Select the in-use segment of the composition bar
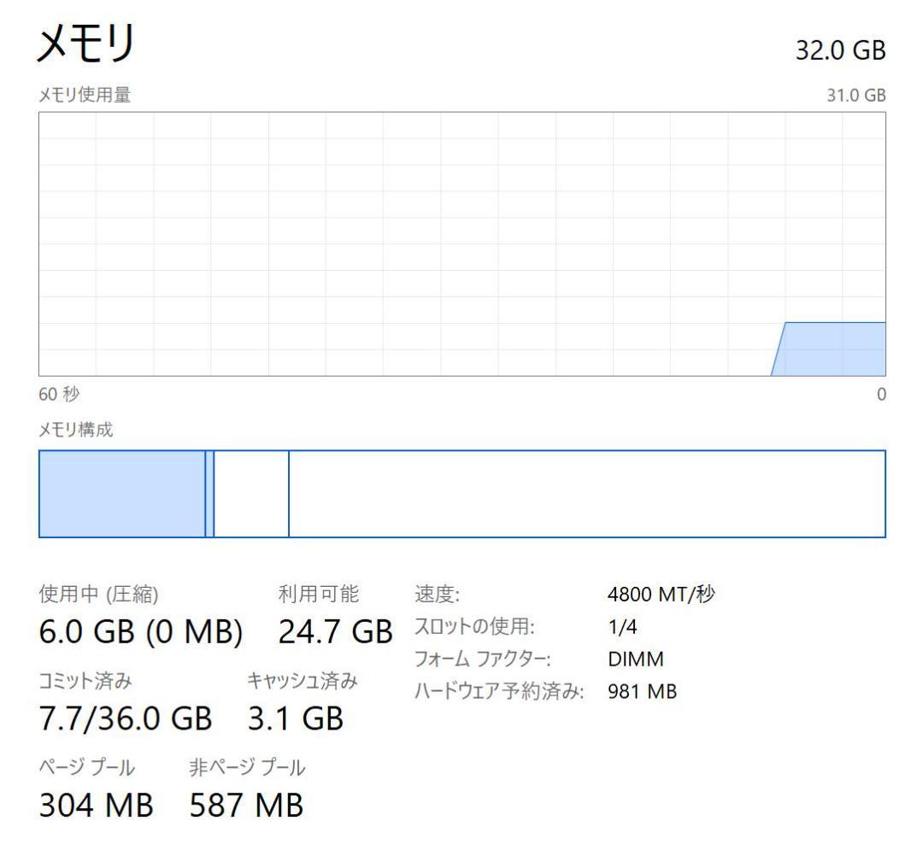 coord(120,494)
